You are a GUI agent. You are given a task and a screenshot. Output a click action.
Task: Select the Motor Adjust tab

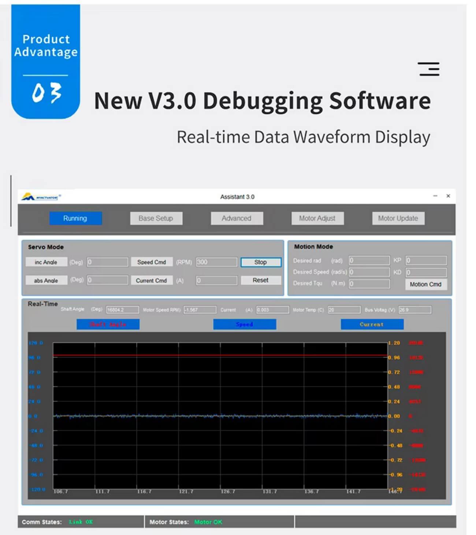[317, 218]
